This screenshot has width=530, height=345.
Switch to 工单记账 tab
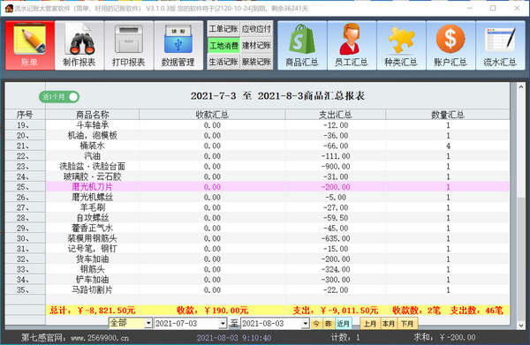(x=223, y=29)
